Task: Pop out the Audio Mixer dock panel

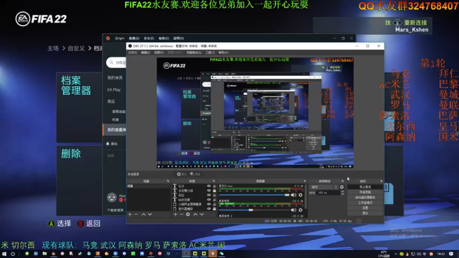Action: pos(305,181)
